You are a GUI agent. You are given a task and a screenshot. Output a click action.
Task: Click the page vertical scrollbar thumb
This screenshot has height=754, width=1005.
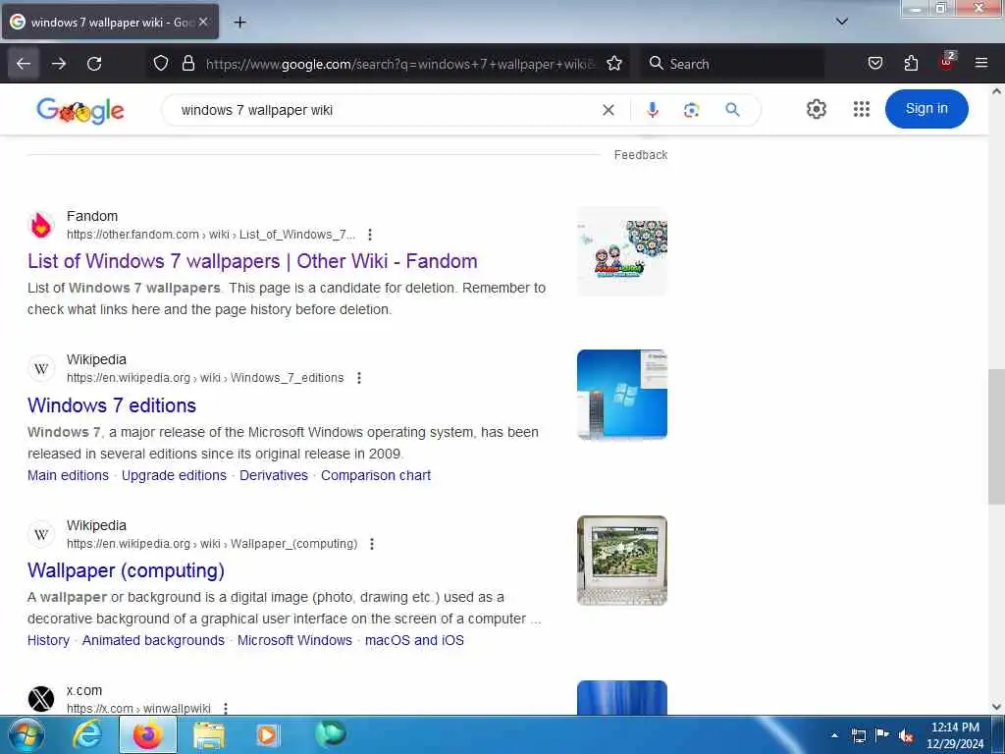pyautogui.click(x=996, y=436)
